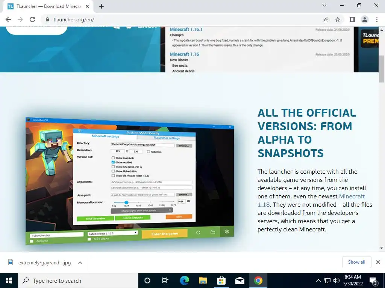Click the Chrome icon on the taskbar

pos(258,280)
